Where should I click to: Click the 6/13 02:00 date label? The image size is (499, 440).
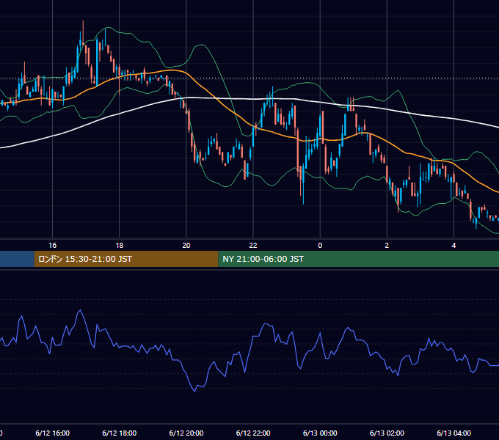[x=387, y=433]
